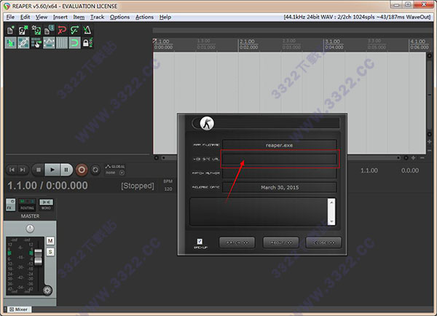Click the red Record button
This screenshot has height=316, width=437.
pos(82,170)
